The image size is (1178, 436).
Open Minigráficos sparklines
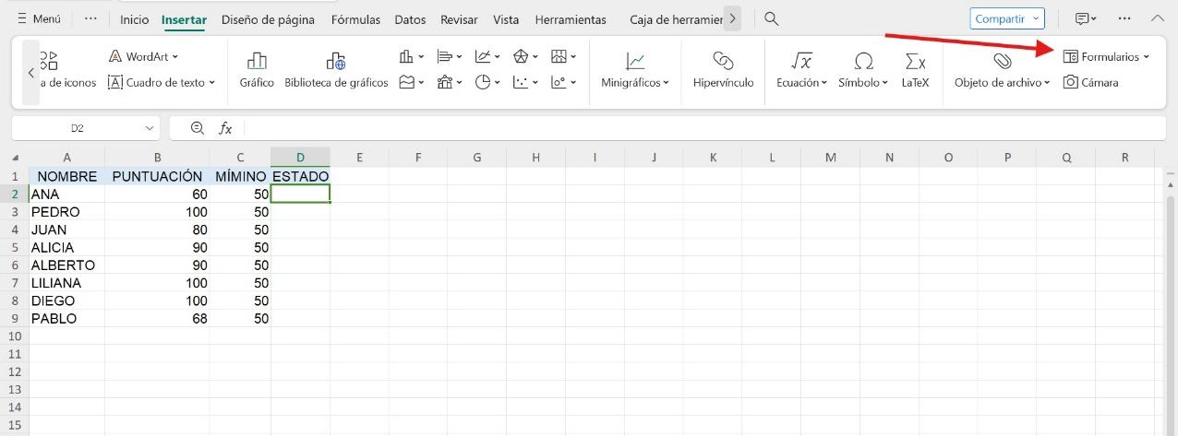coord(635,70)
